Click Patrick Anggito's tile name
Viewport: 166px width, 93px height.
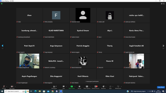coord(83,46)
